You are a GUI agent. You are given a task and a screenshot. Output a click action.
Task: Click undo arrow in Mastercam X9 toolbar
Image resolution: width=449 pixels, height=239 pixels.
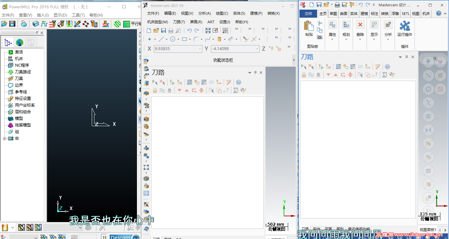pyautogui.click(x=189, y=31)
